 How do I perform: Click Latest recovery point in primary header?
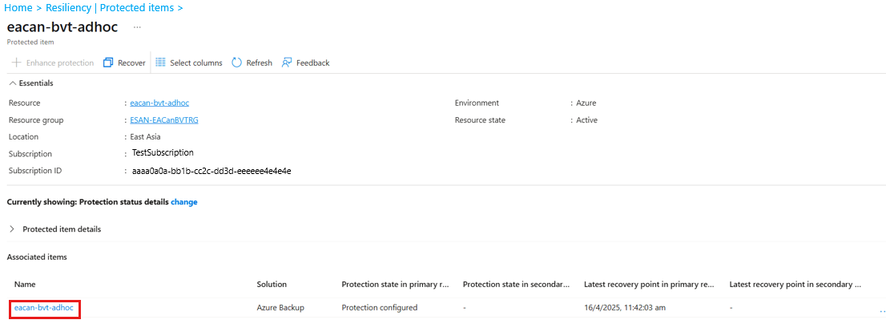point(649,284)
